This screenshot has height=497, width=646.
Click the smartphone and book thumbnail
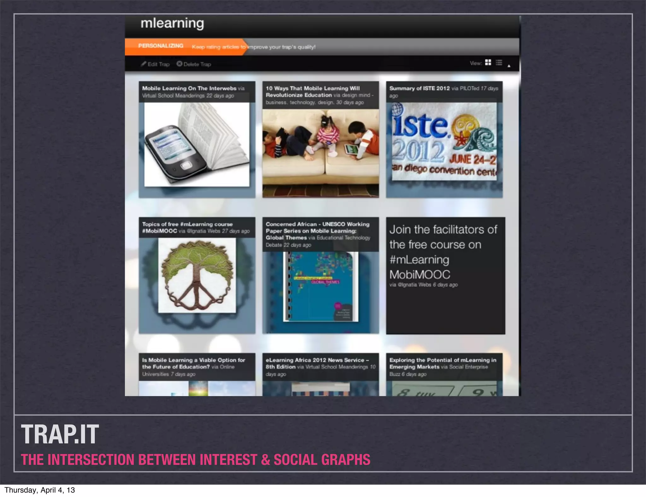pos(197,144)
